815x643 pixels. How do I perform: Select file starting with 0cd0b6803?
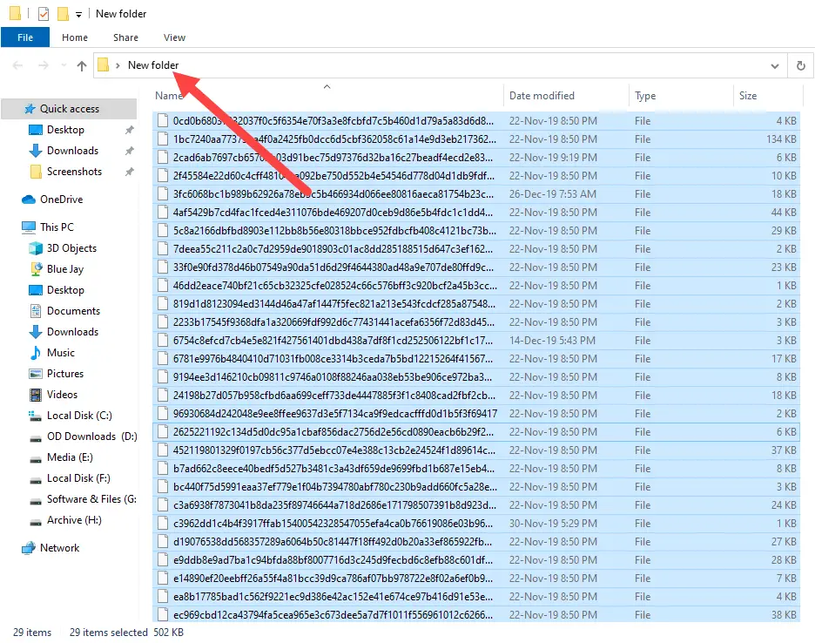(x=476, y=121)
